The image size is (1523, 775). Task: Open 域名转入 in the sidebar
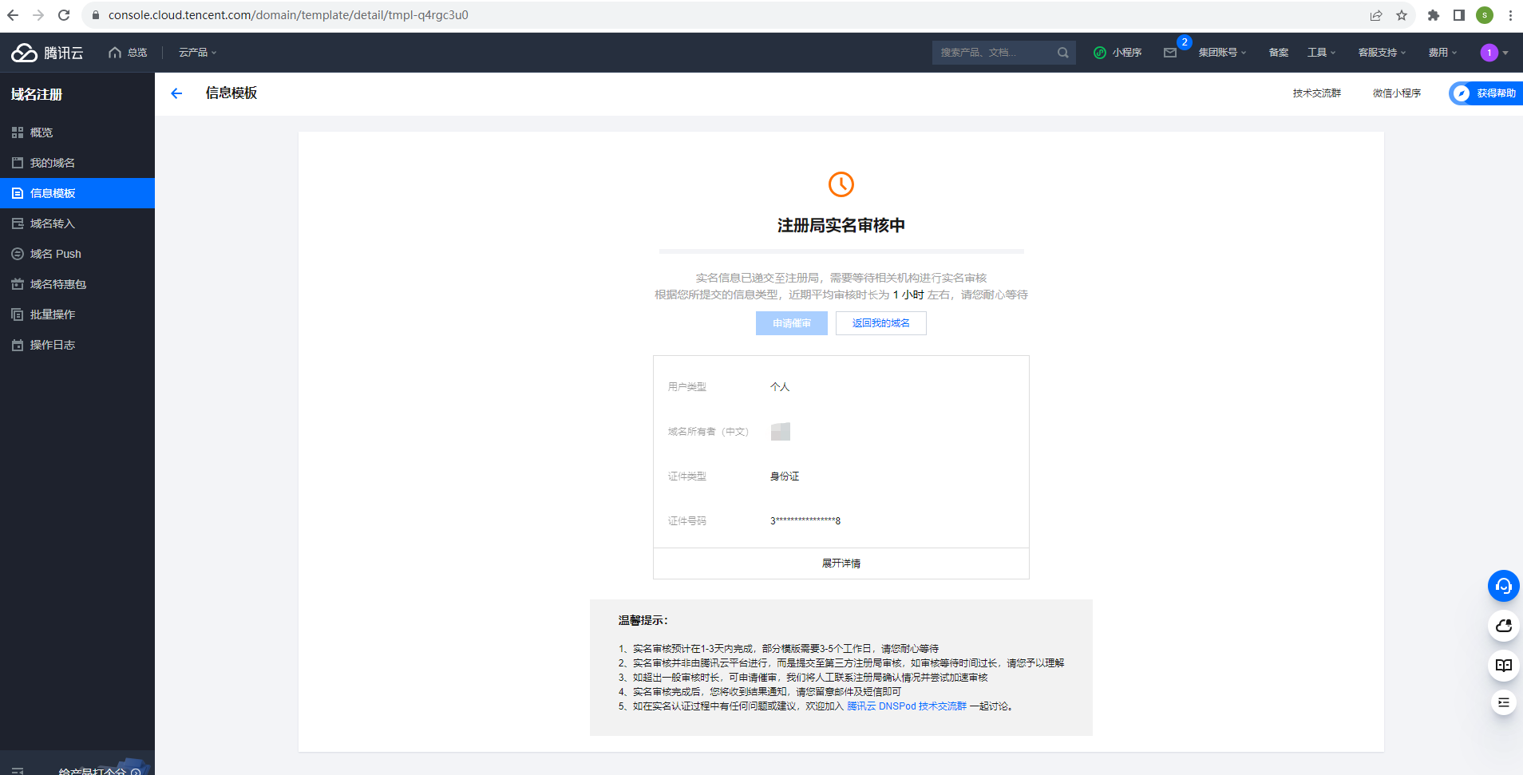77,223
